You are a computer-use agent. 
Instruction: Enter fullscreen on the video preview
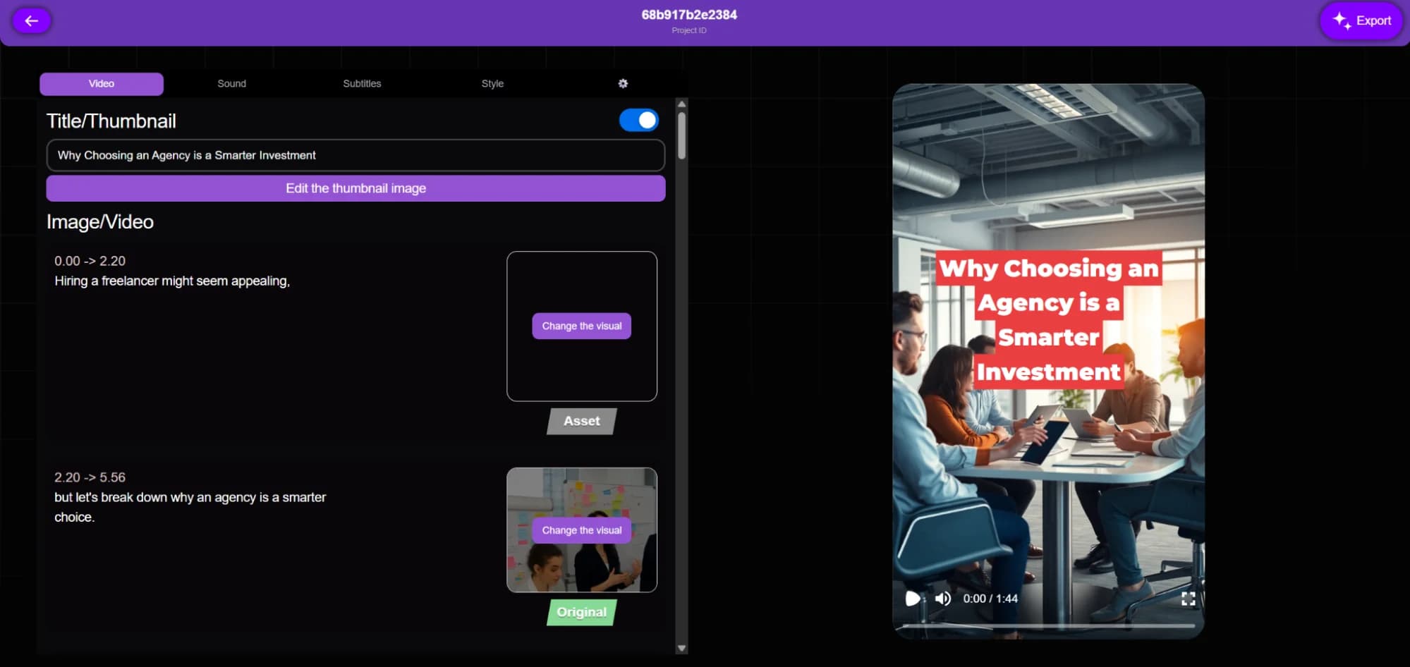pyautogui.click(x=1189, y=598)
